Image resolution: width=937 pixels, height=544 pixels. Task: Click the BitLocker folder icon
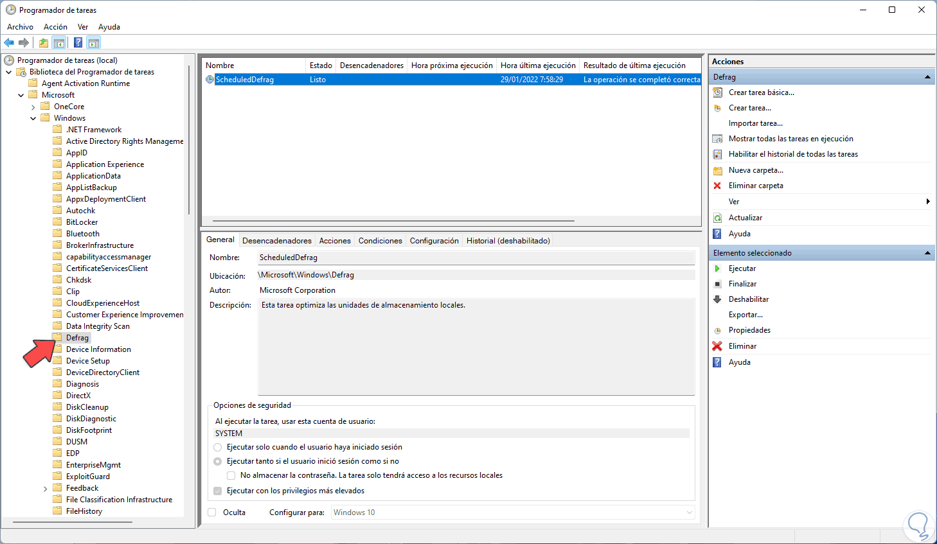[x=58, y=222]
